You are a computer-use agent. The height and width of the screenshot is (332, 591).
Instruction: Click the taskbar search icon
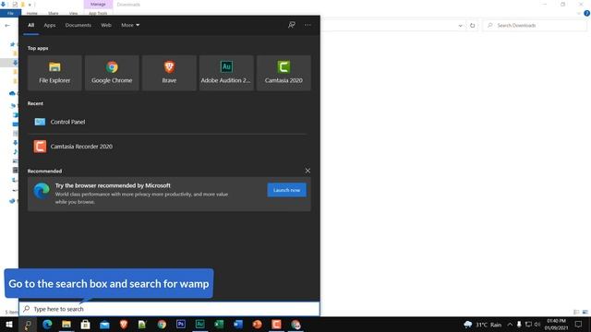click(x=28, y=325)
